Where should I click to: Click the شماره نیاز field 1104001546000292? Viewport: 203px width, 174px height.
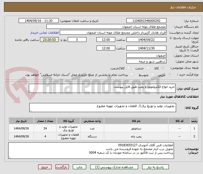click(146, 21)
